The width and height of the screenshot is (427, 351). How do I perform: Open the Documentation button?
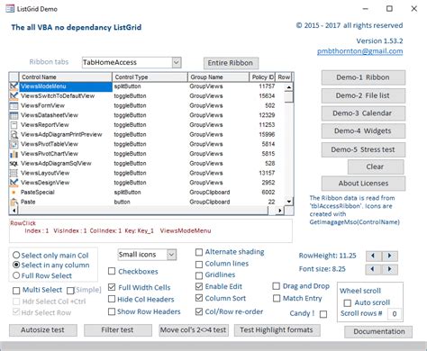pyautogui.click(x=378, y=332)
